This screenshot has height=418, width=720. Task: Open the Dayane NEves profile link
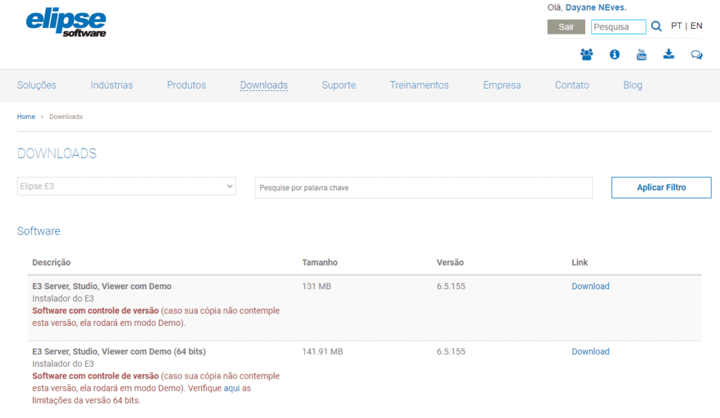pyautogui.click(x=596, y=7)
